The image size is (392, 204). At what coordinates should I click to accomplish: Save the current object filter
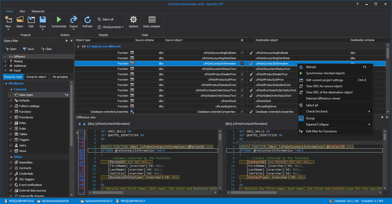tap(28, 49)
